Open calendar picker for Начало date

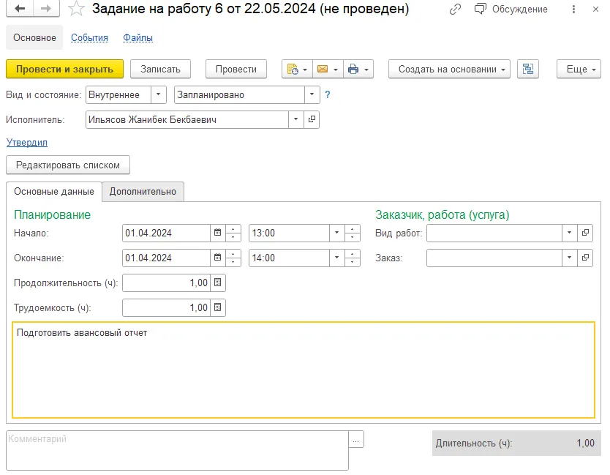coord(218,233)
